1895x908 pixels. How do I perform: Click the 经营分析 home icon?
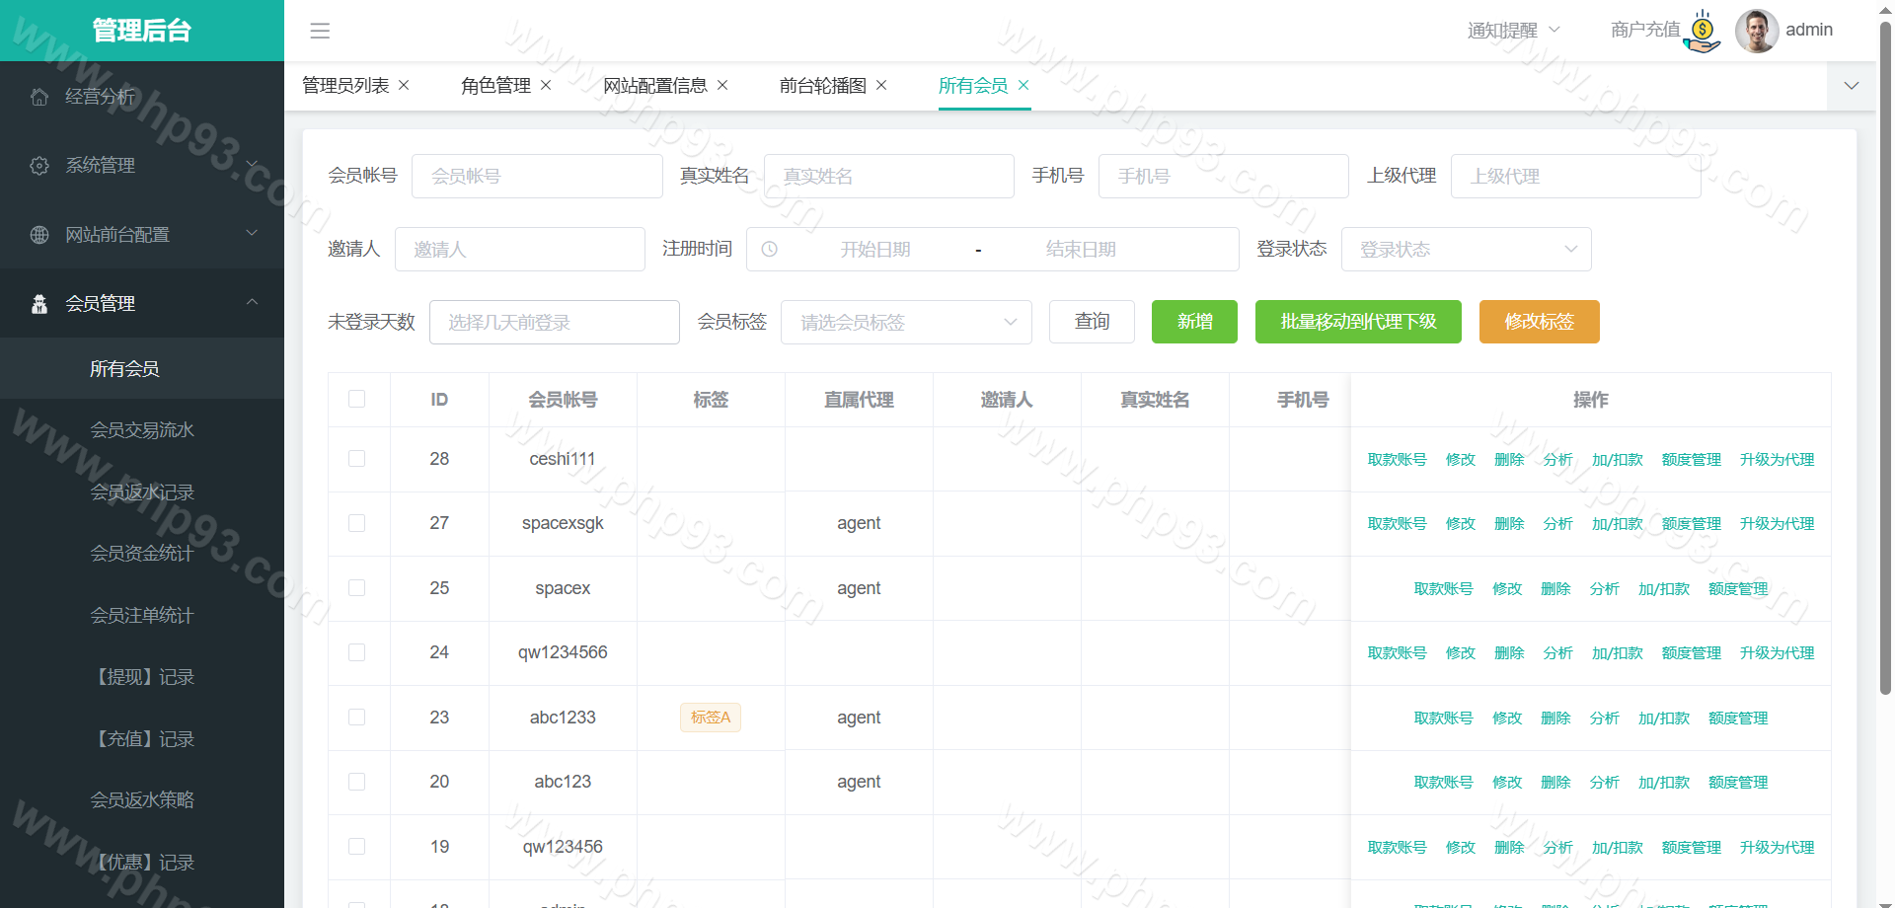(39, 97)
